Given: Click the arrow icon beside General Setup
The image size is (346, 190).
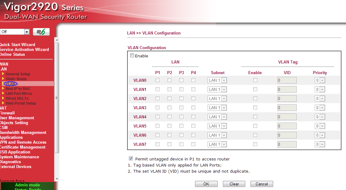Looking at the screenshot, I should [3, 74].
